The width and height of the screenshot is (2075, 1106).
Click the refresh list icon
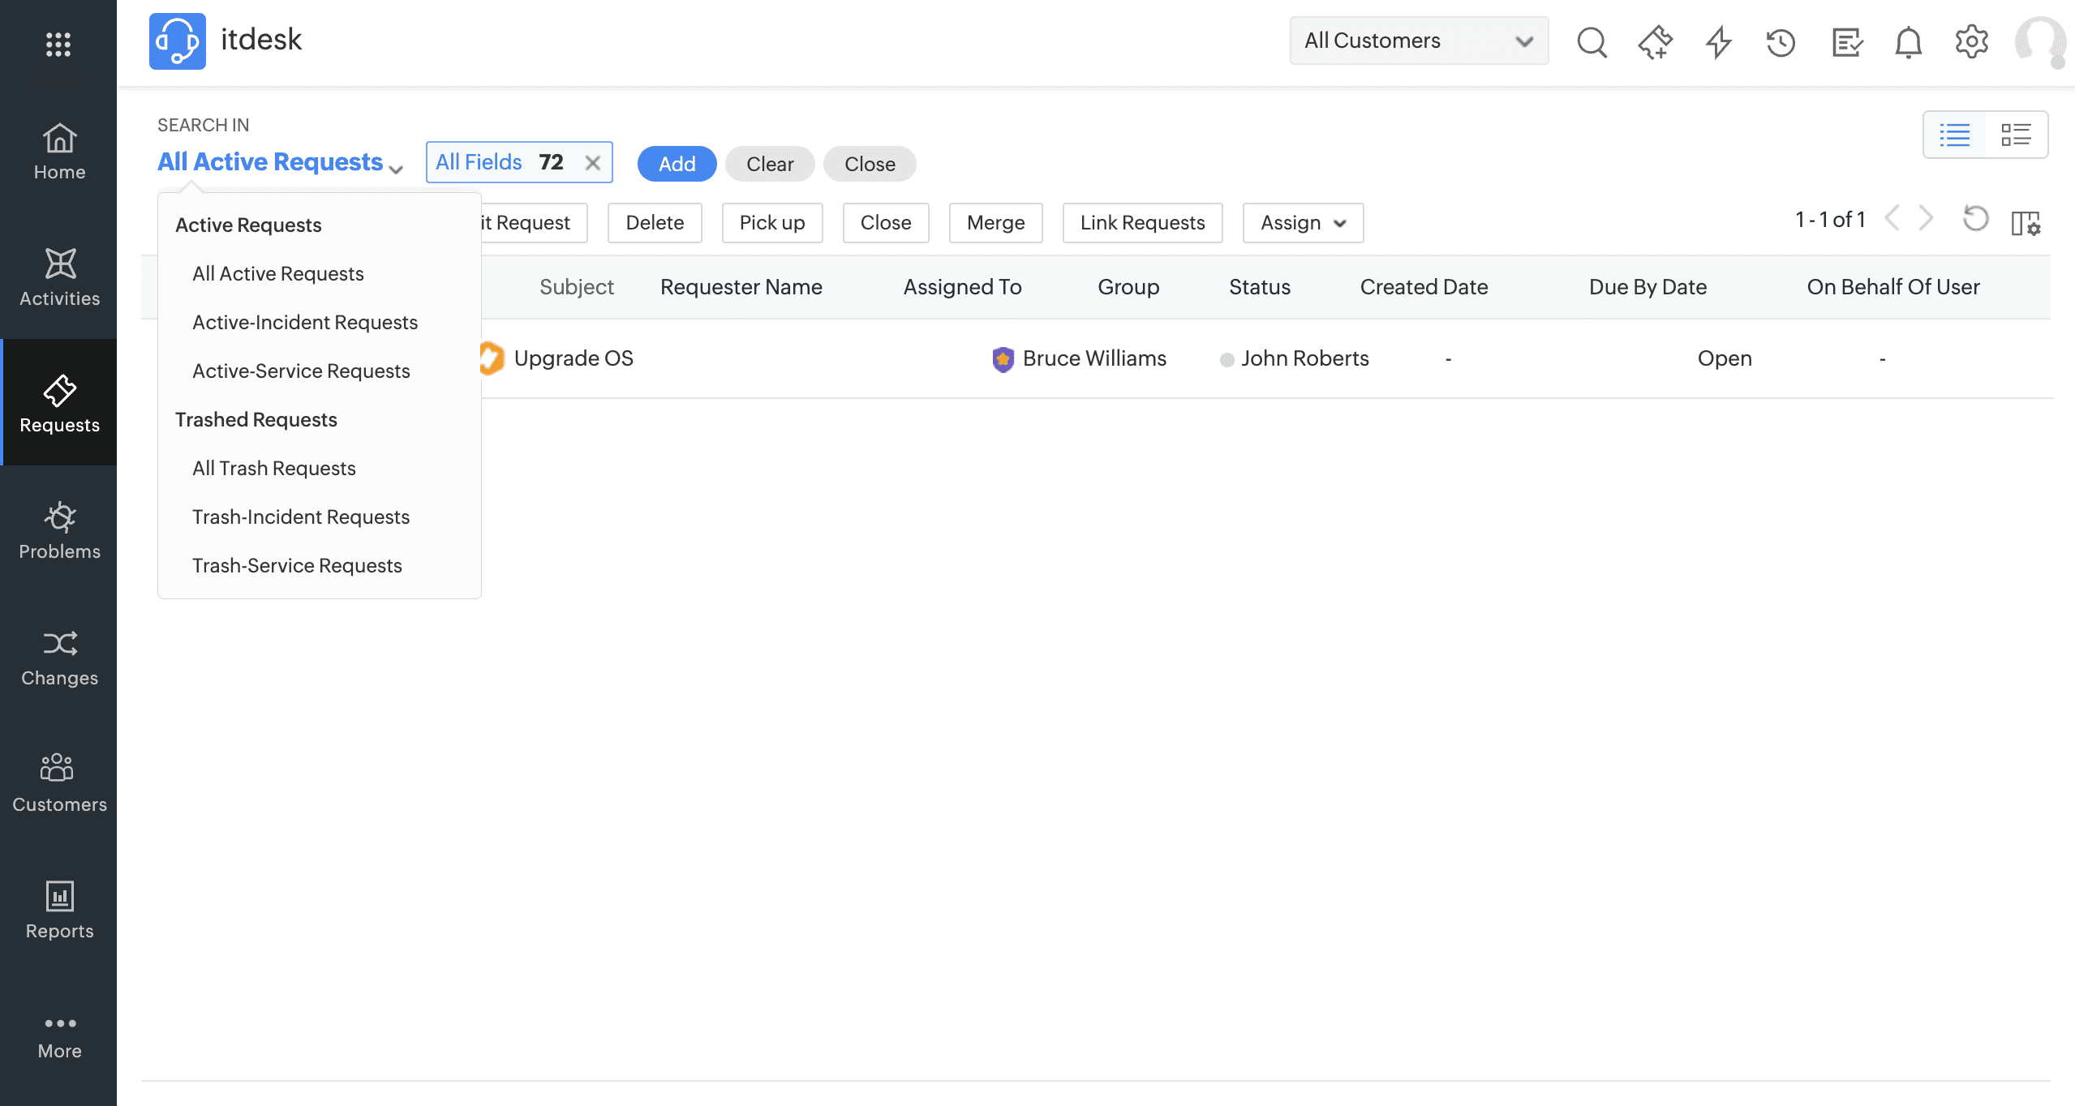(1975, 219)
